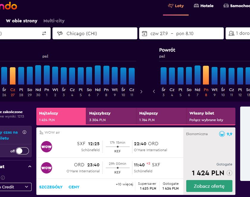Click the Hotele bed icon

196,6
